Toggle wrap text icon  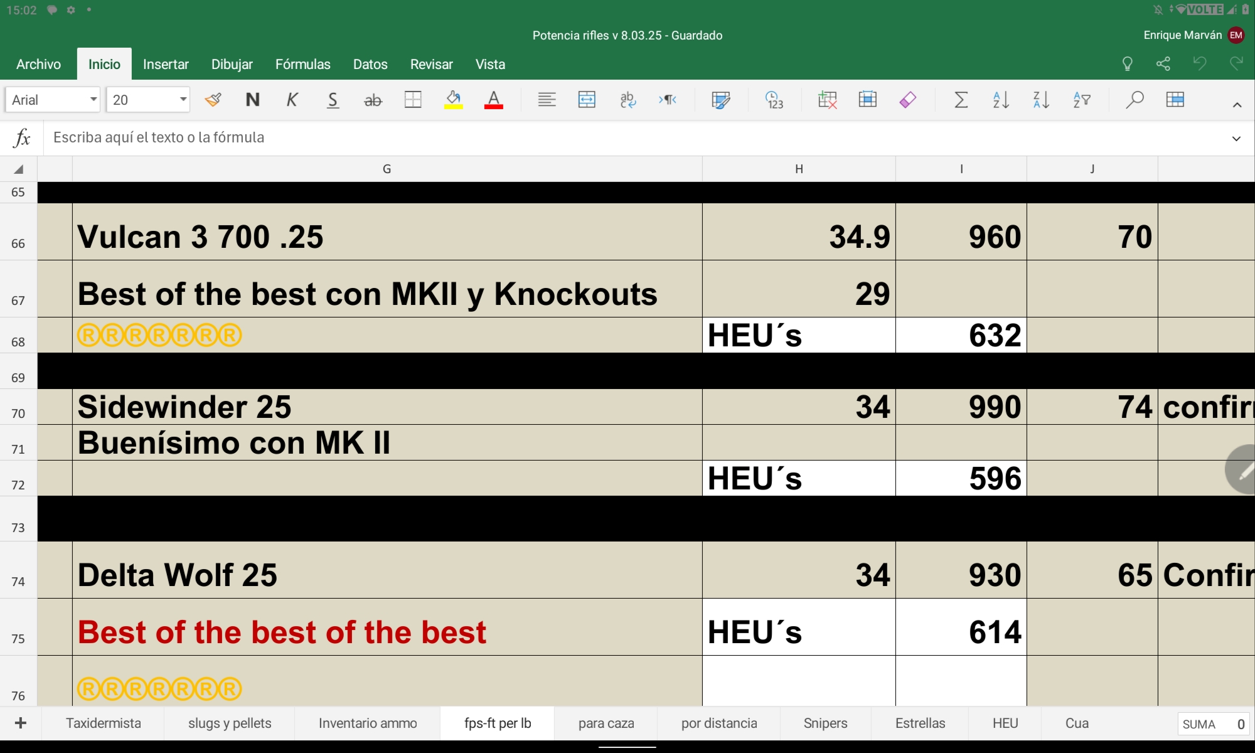pyautogui.click(x=627, y=100)
